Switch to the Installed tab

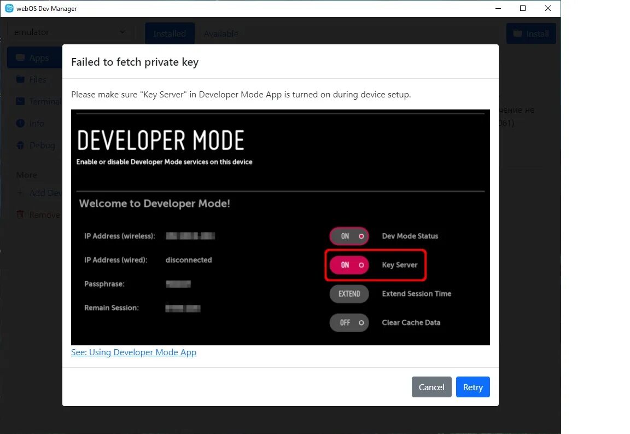pyautogui.click(x=170, y=33)
